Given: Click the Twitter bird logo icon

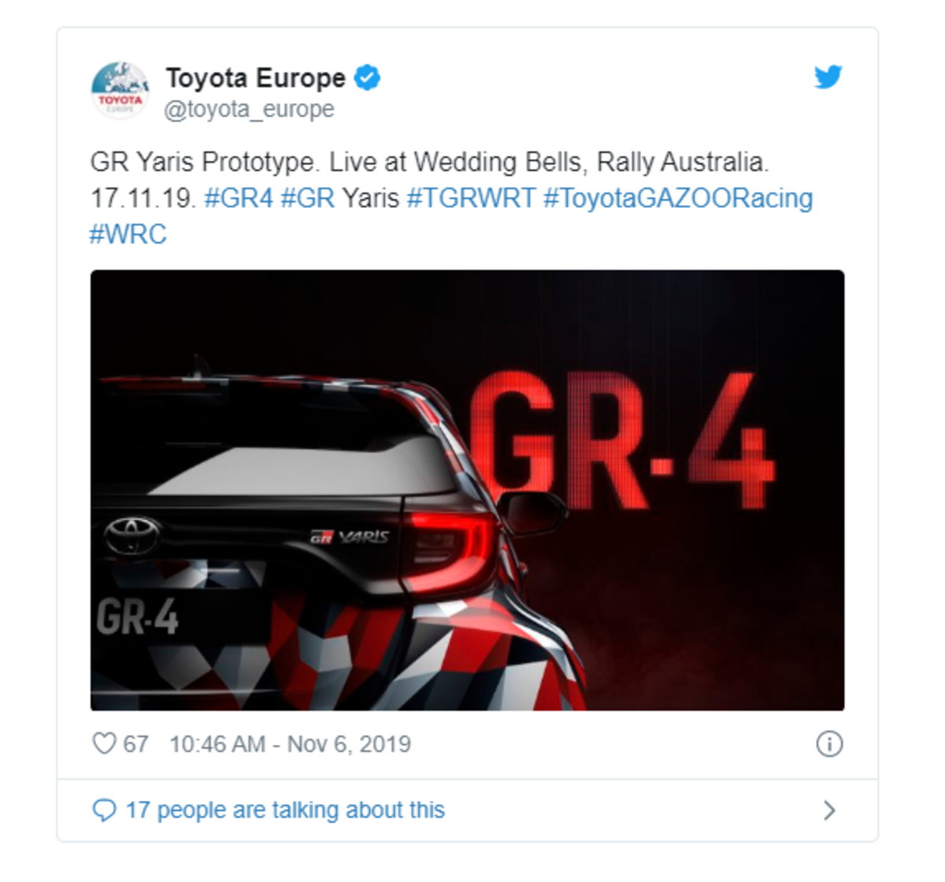Looking at the screenshot, I should (828, 76).
